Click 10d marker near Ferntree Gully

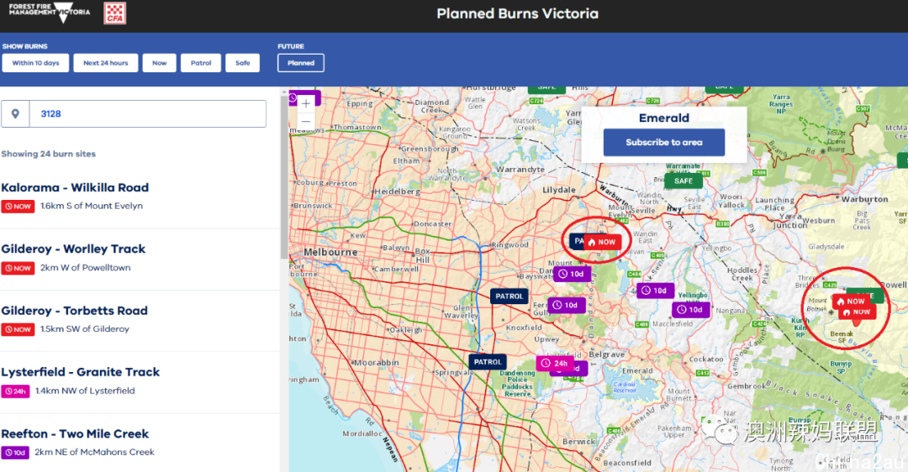[567, 305]
